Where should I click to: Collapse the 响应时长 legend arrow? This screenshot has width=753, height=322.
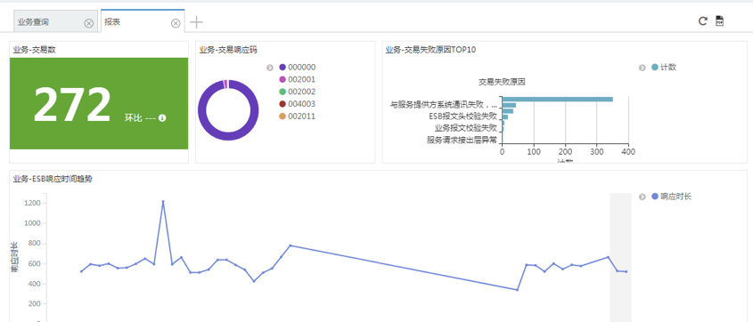pyautogui.click(x=643, y=197)
